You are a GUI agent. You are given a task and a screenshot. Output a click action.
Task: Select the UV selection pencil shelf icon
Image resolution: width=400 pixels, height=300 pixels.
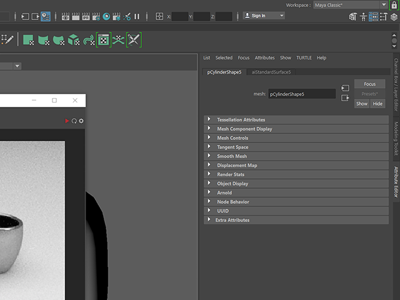point(7,40)
